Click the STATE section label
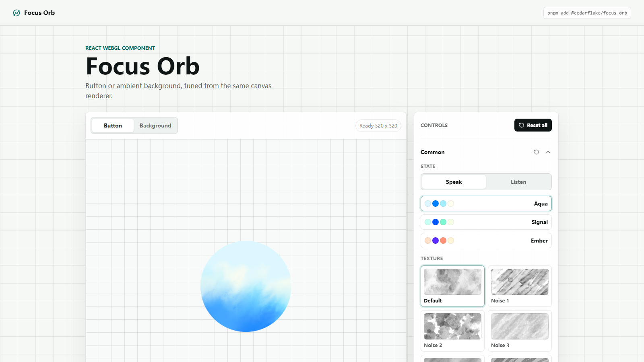This screenshot has width=644, height=362. tap(428, 166)
